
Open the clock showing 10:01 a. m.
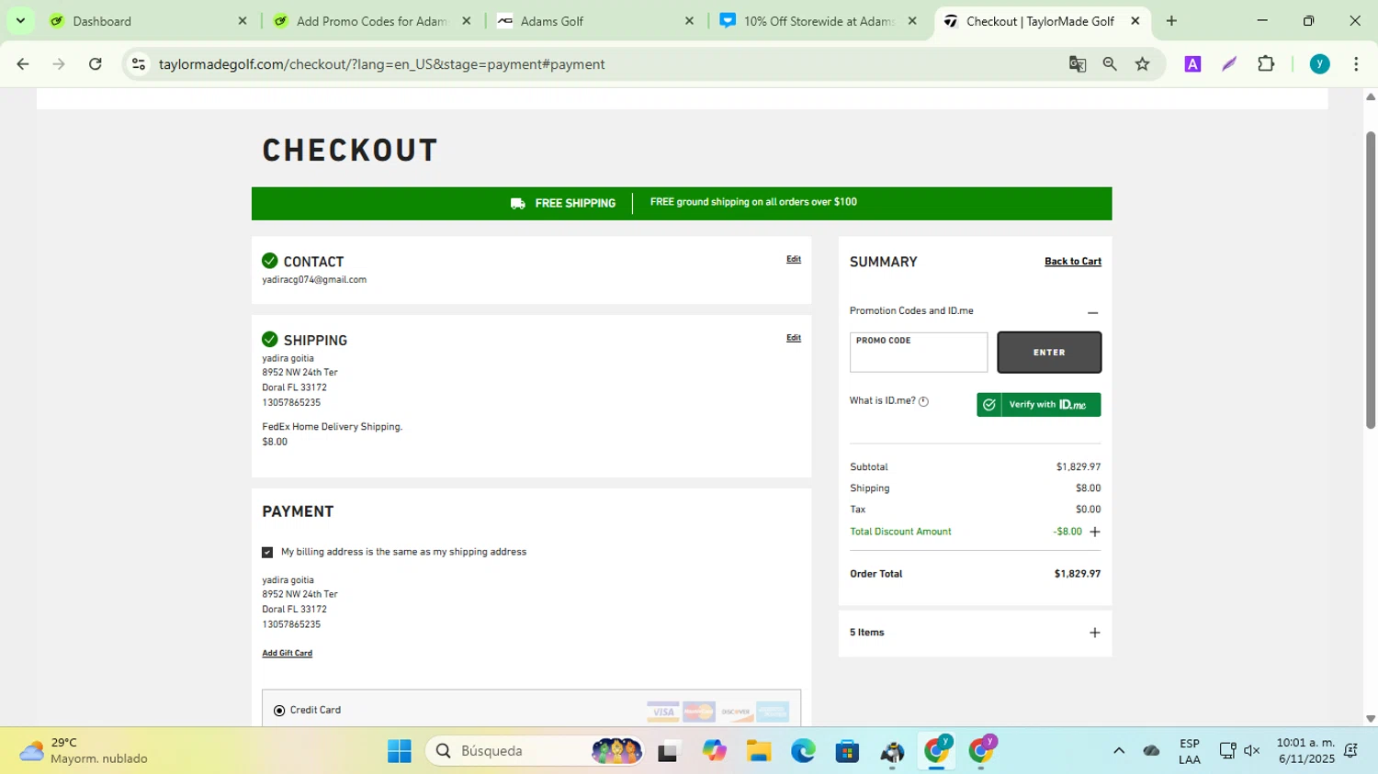coord(1305,751)
